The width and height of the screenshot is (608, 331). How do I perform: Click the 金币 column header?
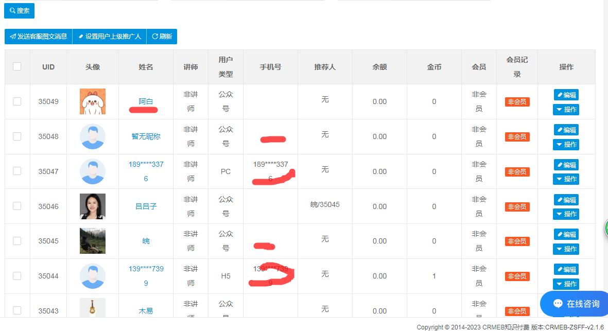point(434,67)
